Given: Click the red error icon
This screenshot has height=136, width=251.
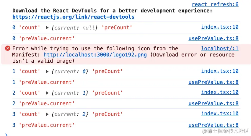Looking at the screenshot, I should coord(8,48).
